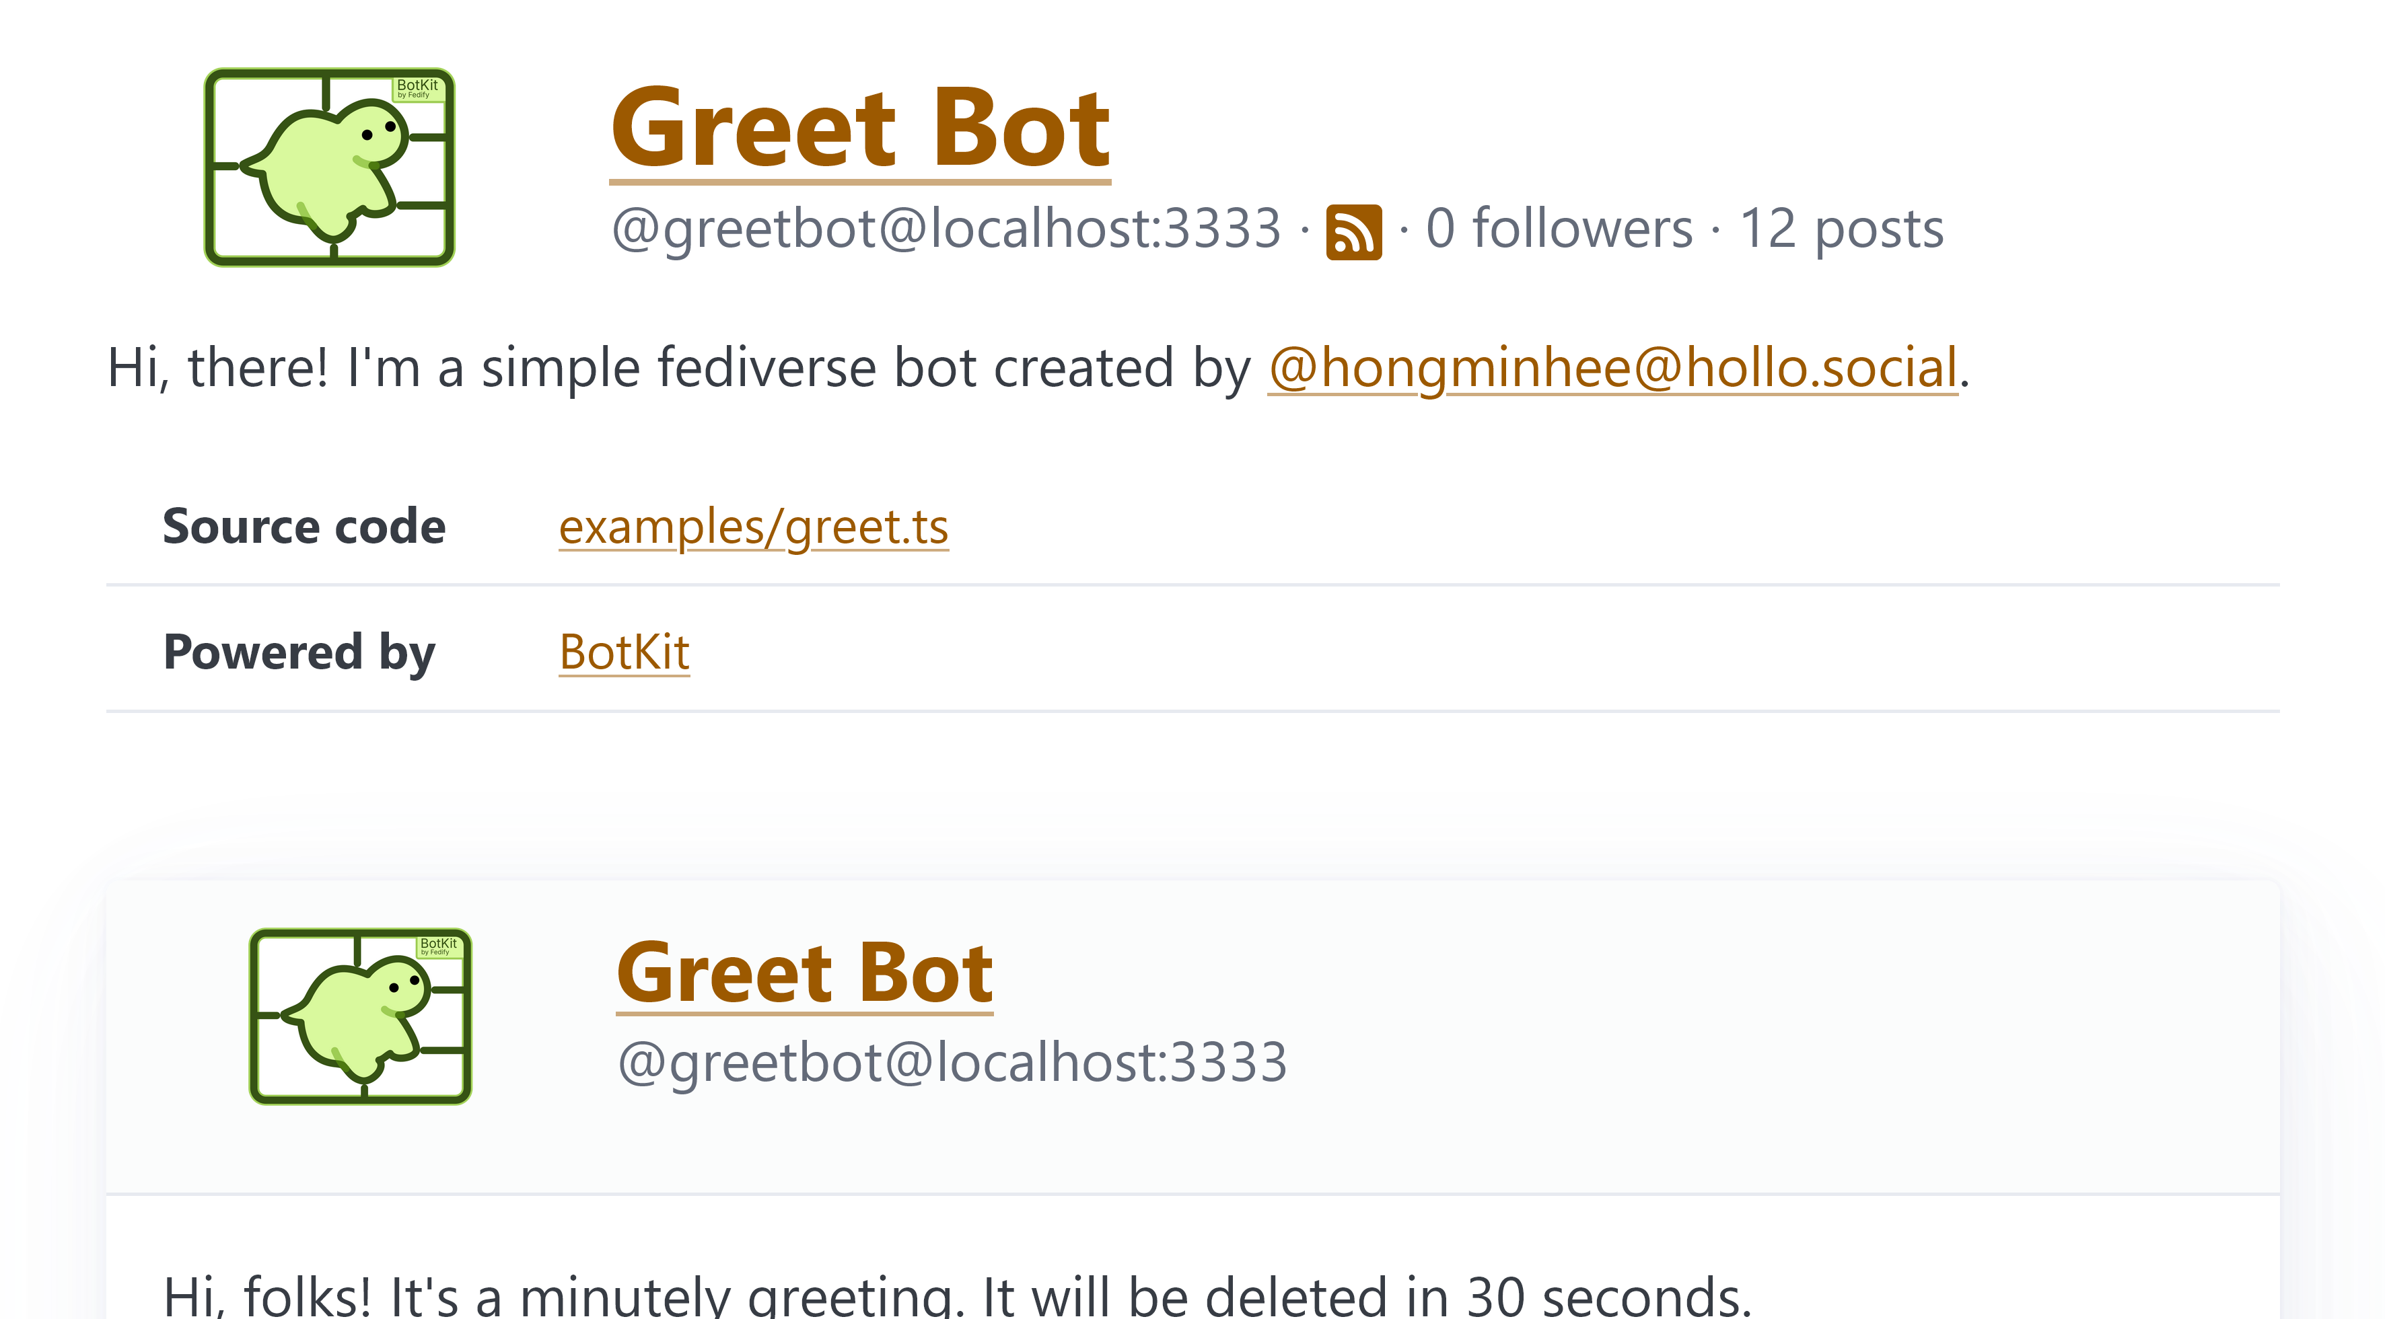
Task: Click the 12 posts count
Action: (x=1841, y=229)
